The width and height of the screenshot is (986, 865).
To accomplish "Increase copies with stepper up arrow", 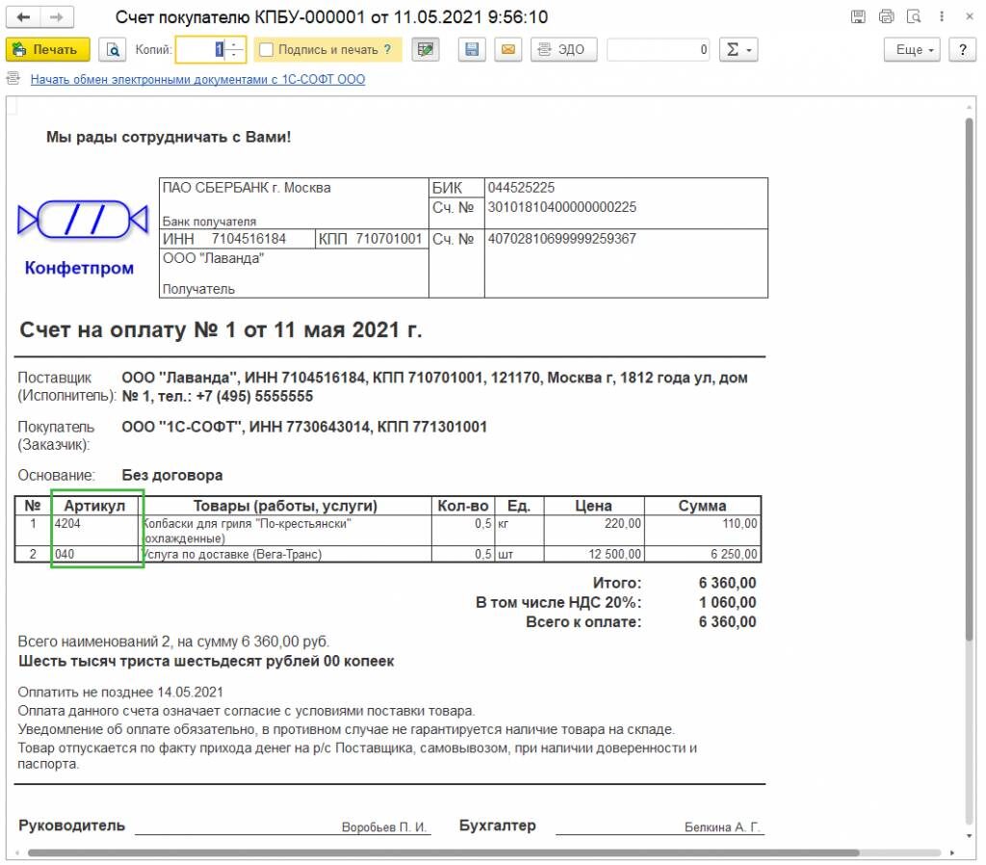I will coord(235,44).
